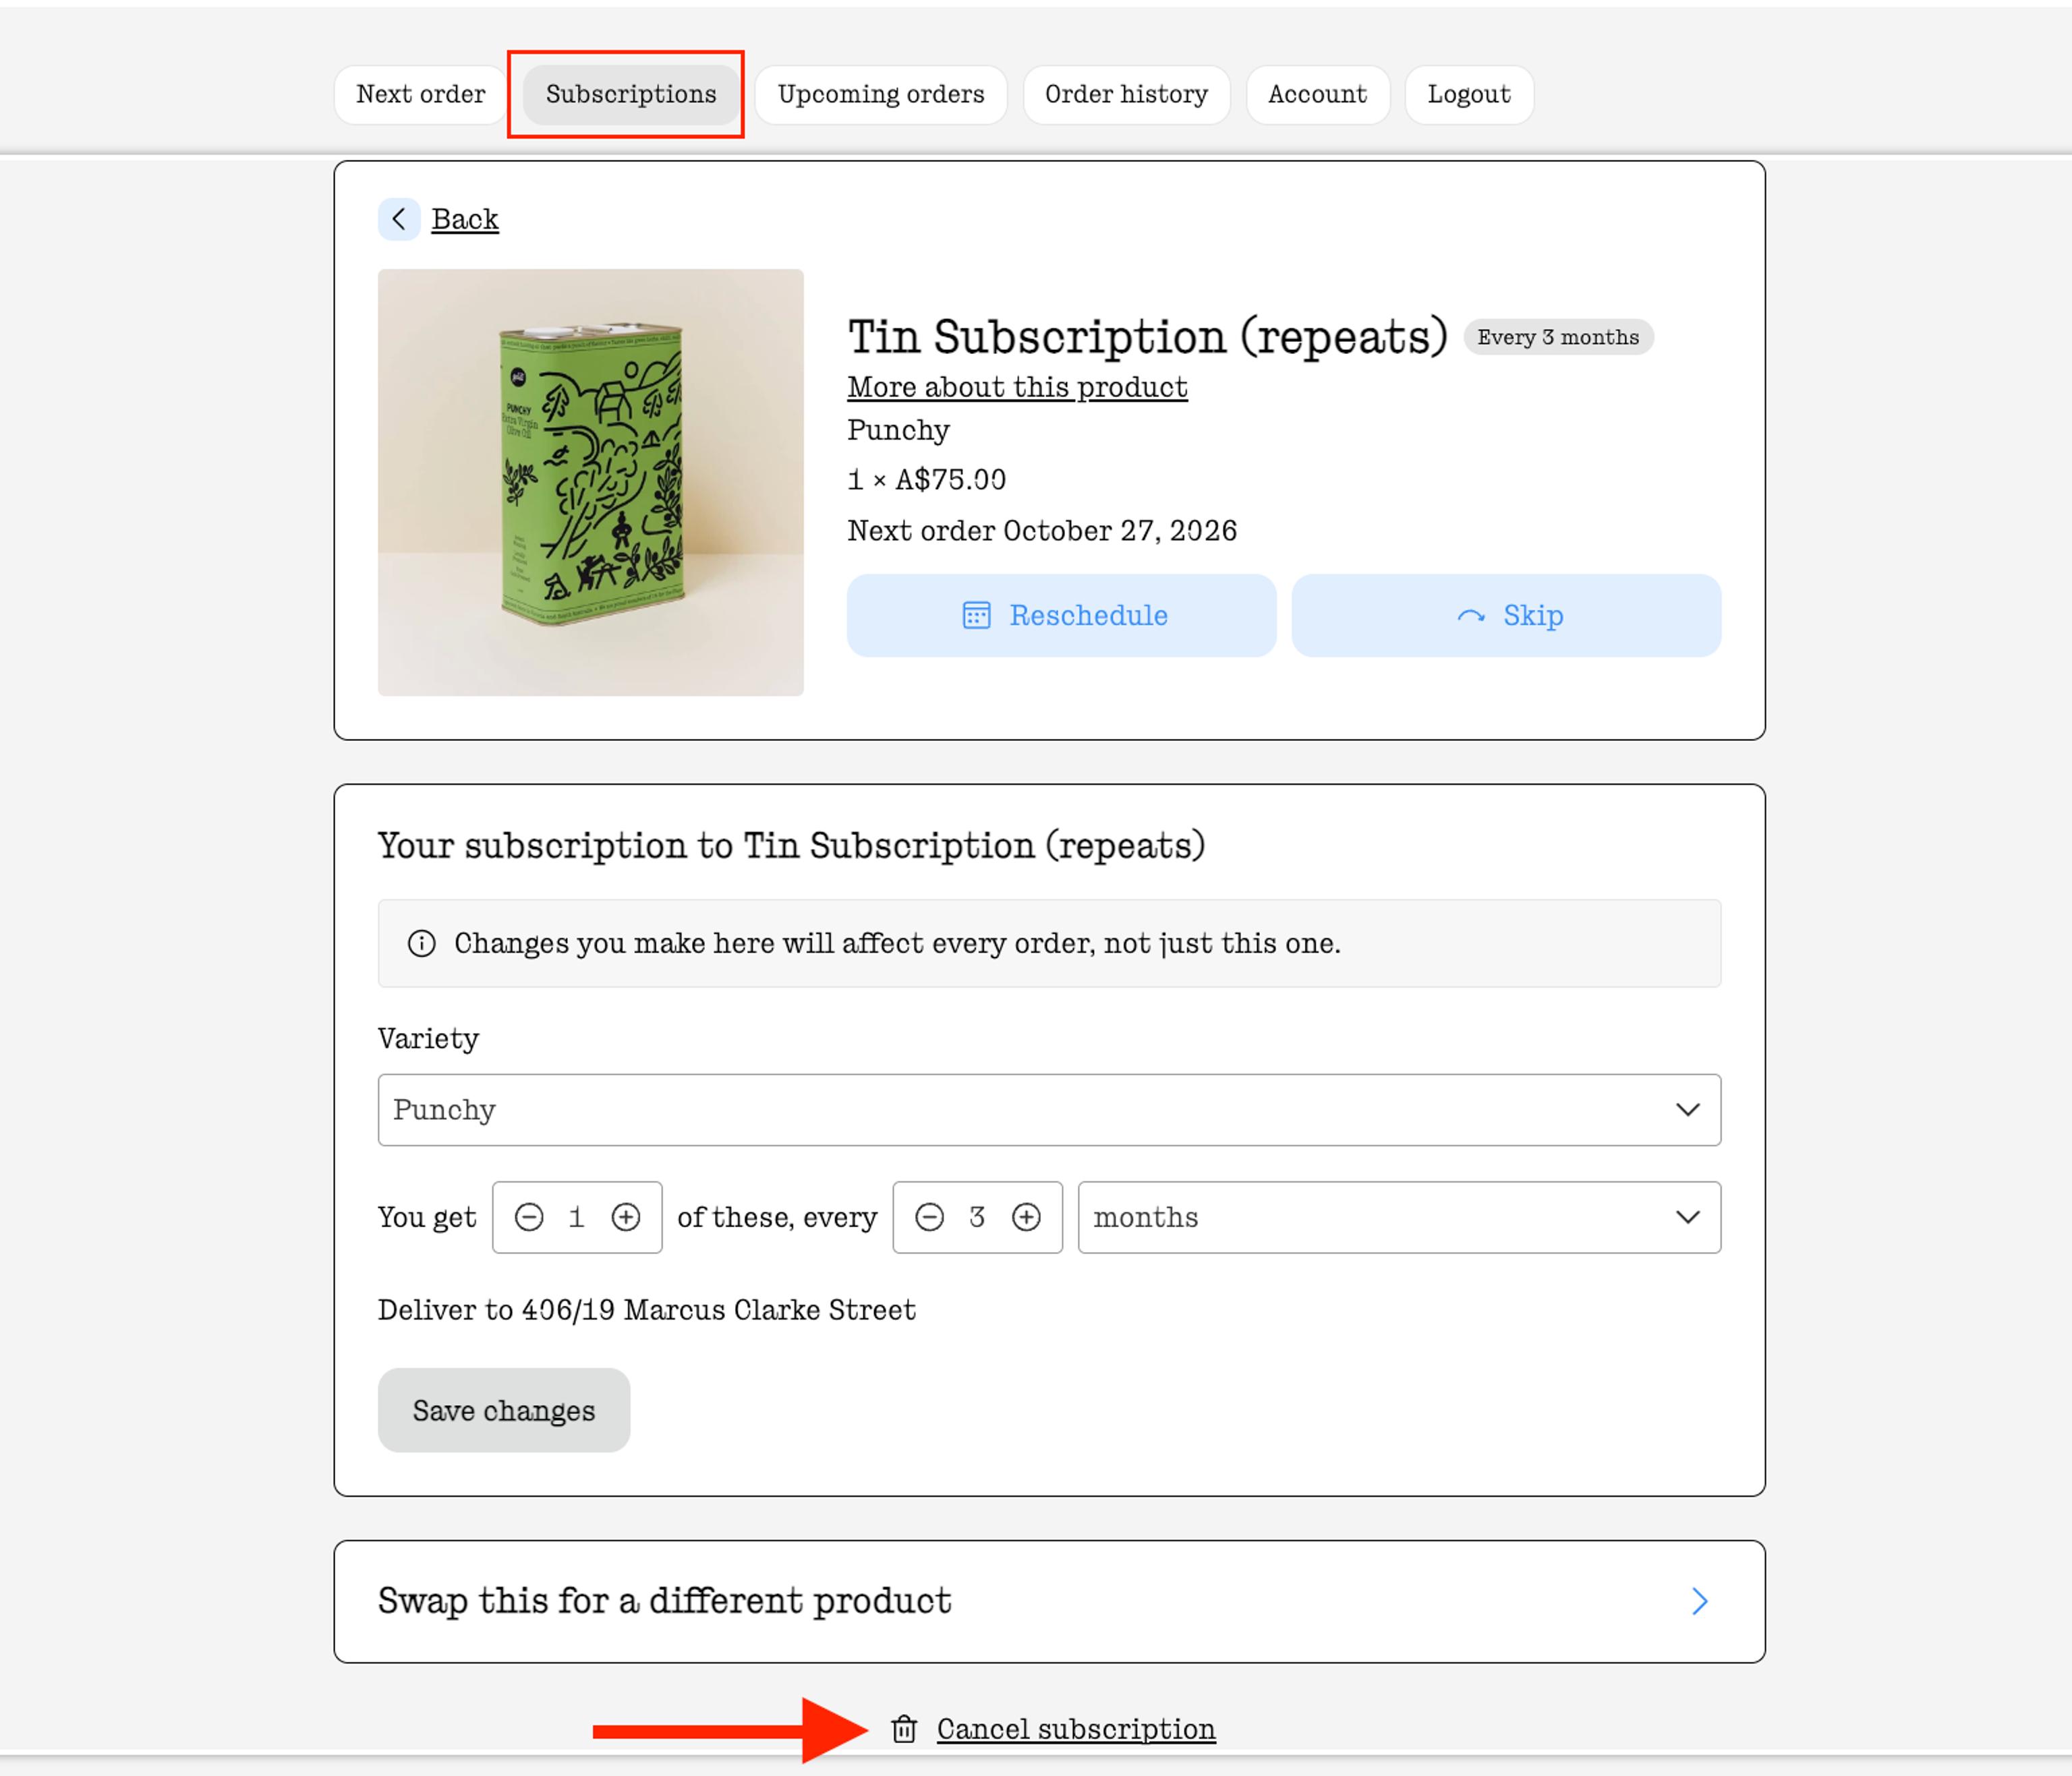Switch to the Next order tab
Image resolution: width=2072 pixels, height=1776 pixels.
(x=421, y=95)
